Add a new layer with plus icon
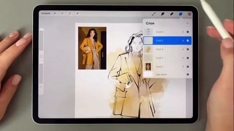The width and height of the screenshot is (234, 131). (x=188, y=23)
